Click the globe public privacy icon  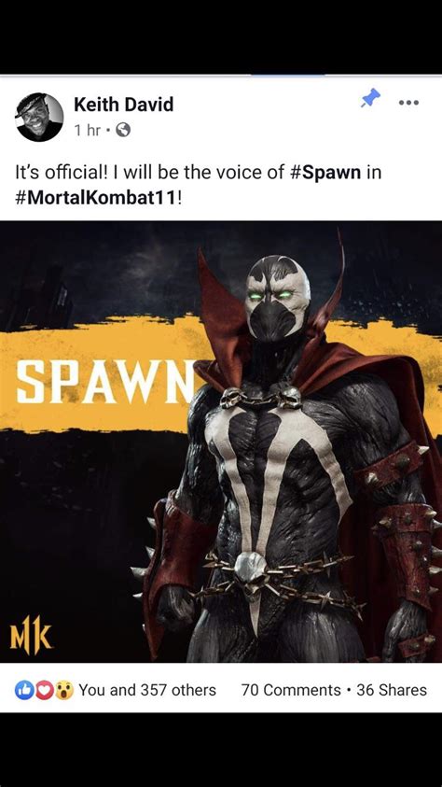coord(123,131)
